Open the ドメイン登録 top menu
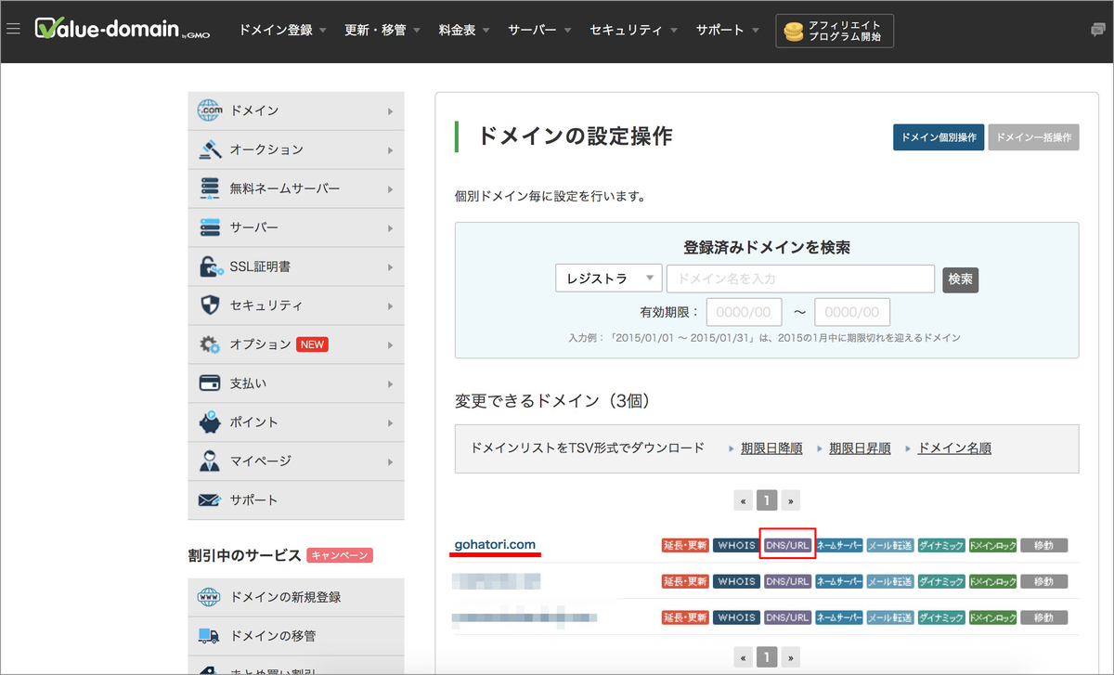The image size is (1114, 675). point(282,30)
